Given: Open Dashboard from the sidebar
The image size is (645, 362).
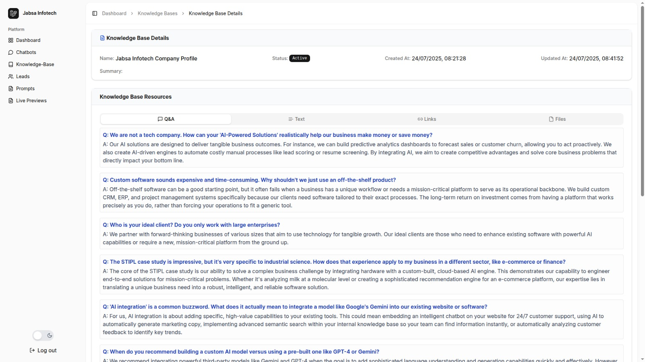Looking at the screenshot, I should pos(28,40).
